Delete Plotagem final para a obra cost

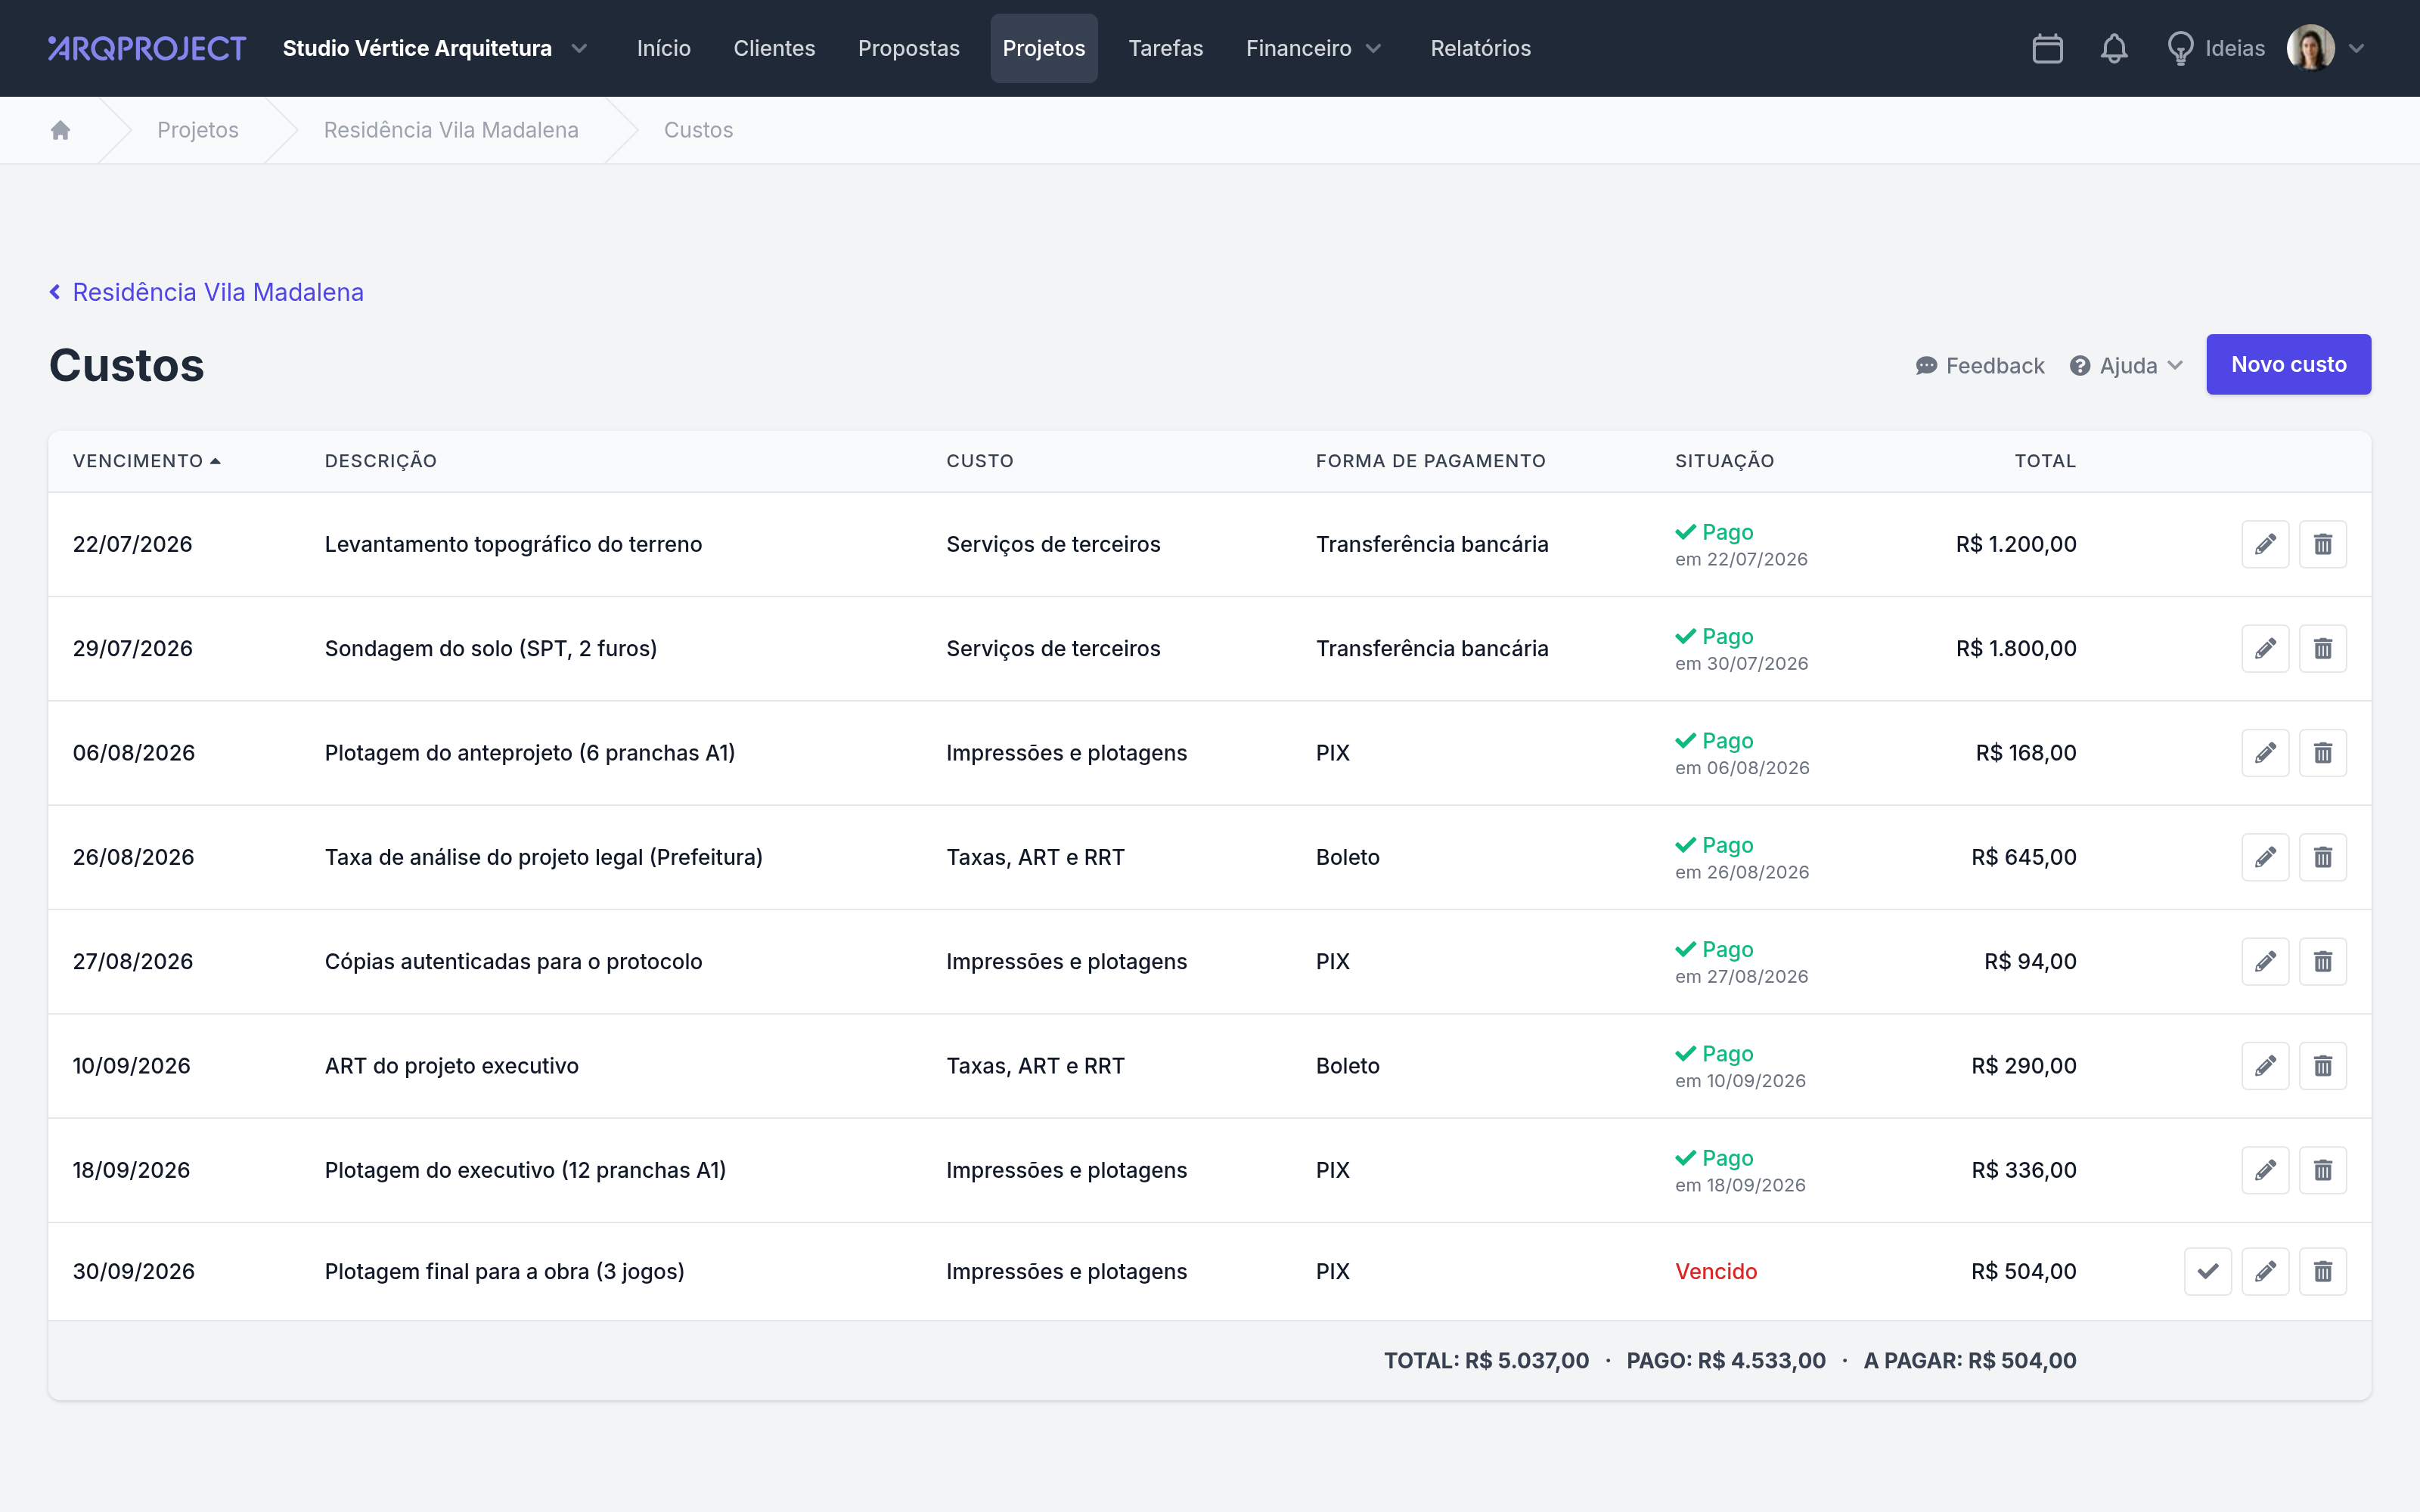(x=2323, y=1271)
